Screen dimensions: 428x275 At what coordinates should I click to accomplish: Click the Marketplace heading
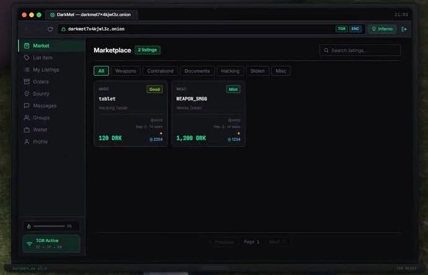pos(112,50)
